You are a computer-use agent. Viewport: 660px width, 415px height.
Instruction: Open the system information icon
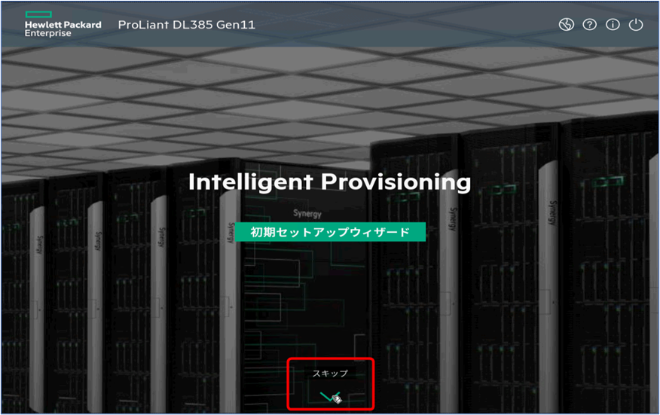coord(613,25)
